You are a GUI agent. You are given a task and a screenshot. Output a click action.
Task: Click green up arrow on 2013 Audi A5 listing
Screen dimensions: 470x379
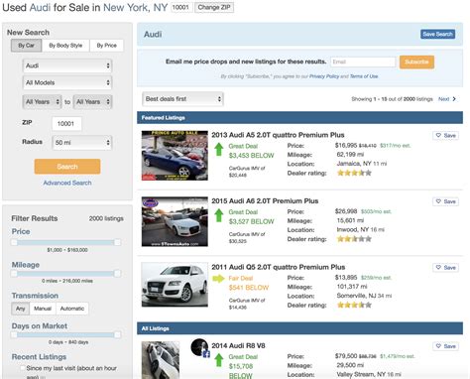pyautogui.click(x=218, y=149)
